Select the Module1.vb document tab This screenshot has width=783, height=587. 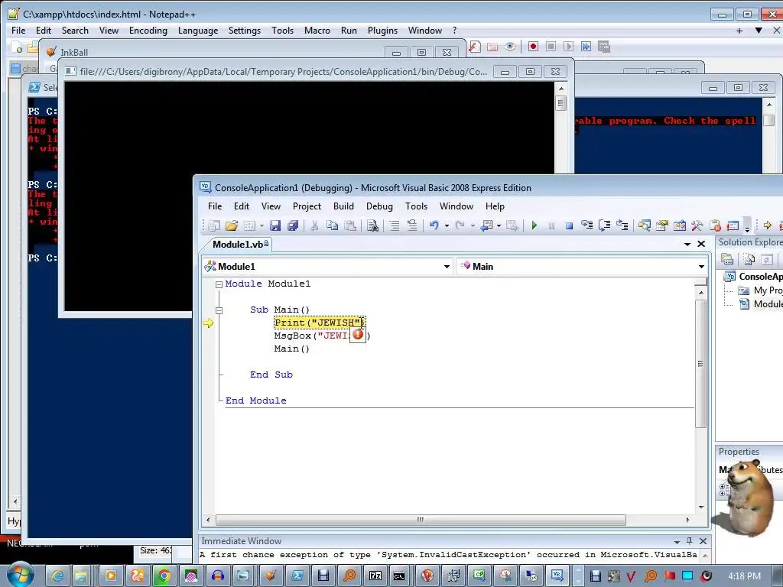tap(240, 244)
